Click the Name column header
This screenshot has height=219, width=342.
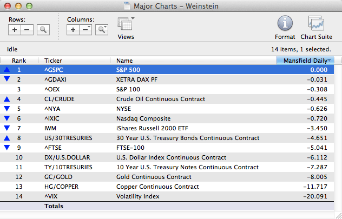(124, 61)
